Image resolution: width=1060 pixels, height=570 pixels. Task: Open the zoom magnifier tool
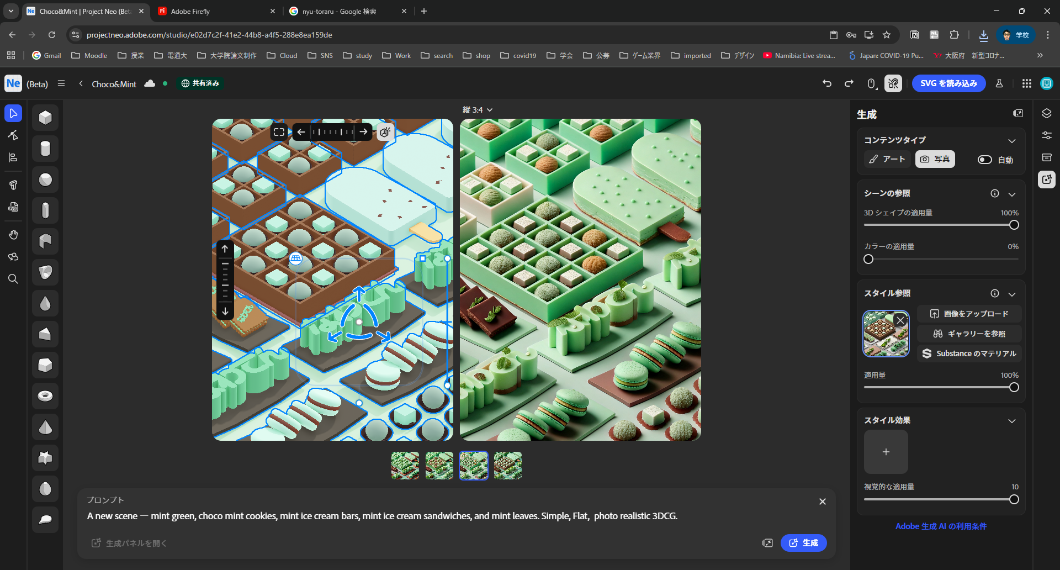(13, 279)
